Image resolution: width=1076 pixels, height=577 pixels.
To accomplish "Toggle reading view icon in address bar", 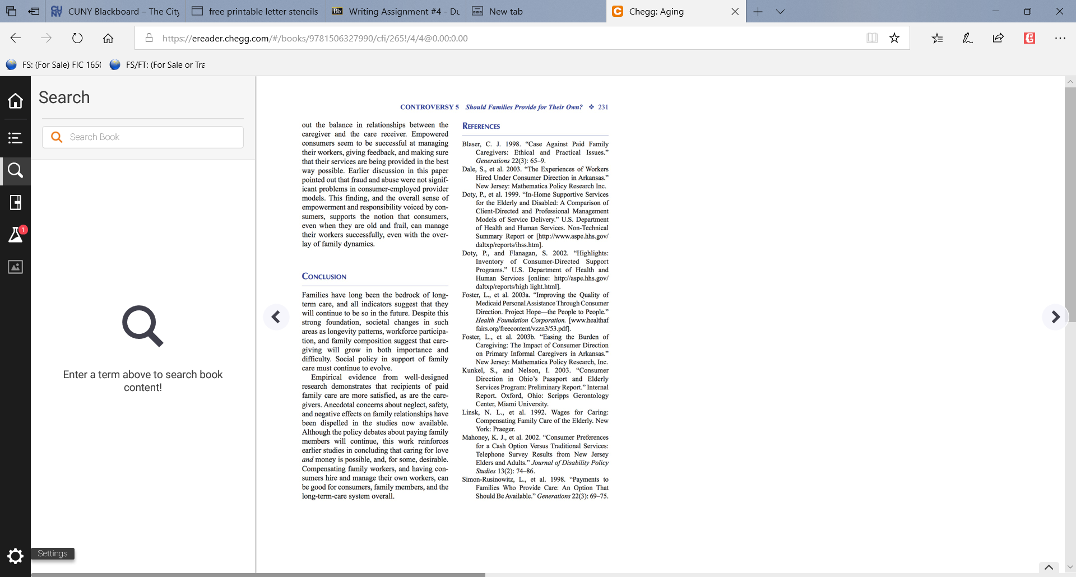I will (x=871, y=38).
